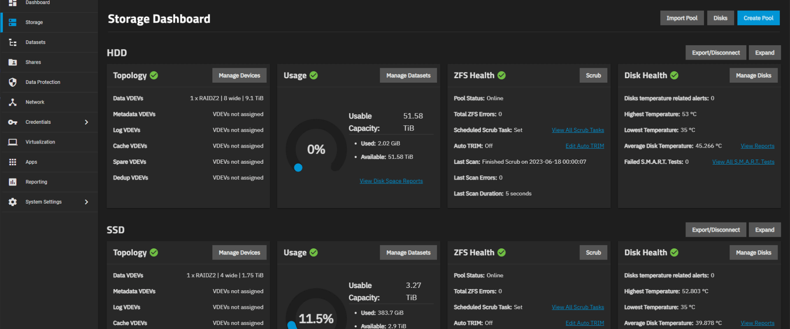Screen dimensions: 790x329
Task: Open HDD View All Scrub Tasks link
Action: point(578,130)
